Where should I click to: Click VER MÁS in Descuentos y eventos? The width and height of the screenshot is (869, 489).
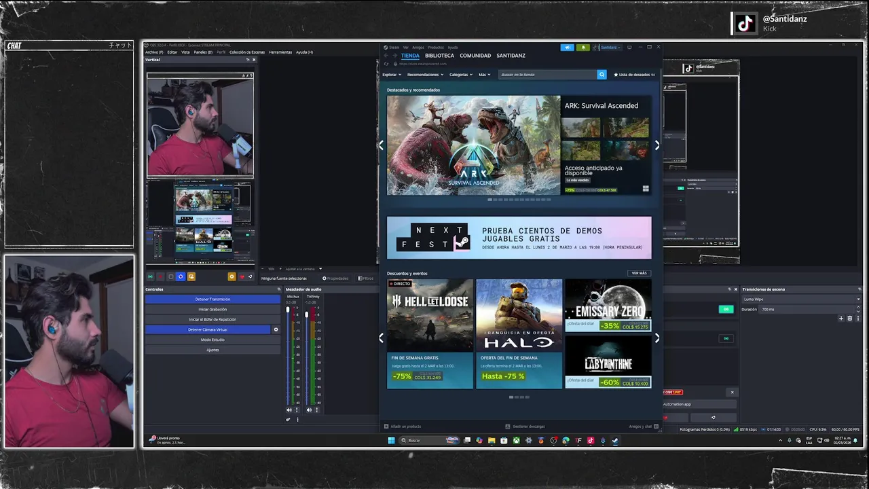(x=639, y=273)
